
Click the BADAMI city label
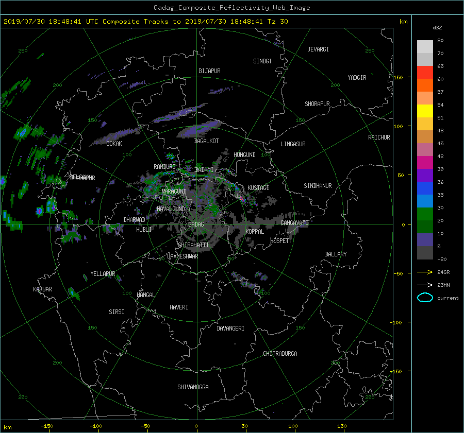click(x=204, y=170)
